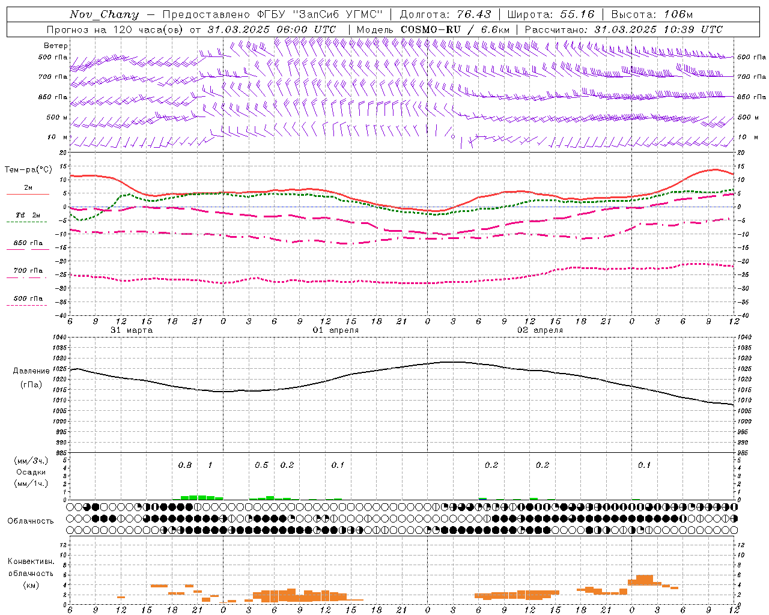This screenshot has height=615, width=769.
Task: Click the '0.8' precipitation amount value
Action: (185, 465)
